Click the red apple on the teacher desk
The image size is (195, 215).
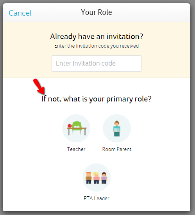(x=70, y=126)
